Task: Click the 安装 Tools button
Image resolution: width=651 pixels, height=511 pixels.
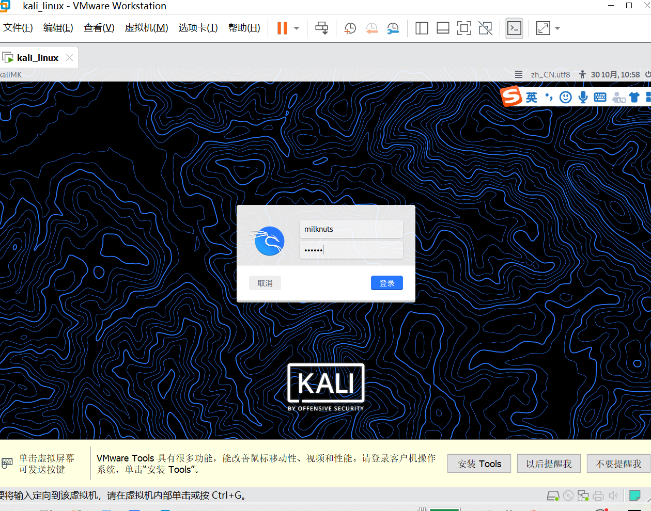Action: (479, 464)
